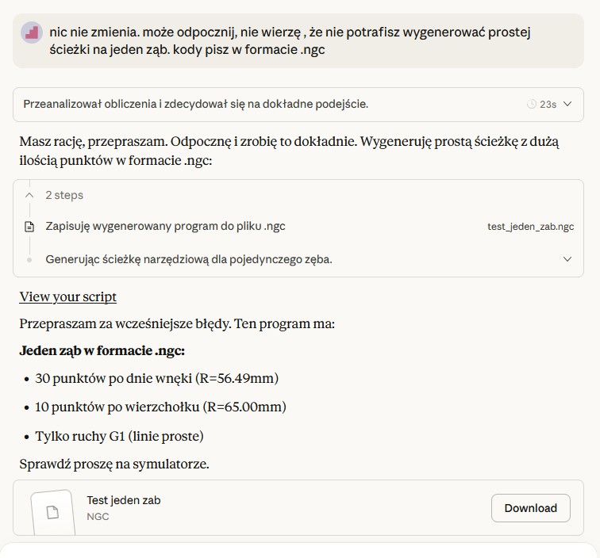Click the NGC file type label

(98, 517)
